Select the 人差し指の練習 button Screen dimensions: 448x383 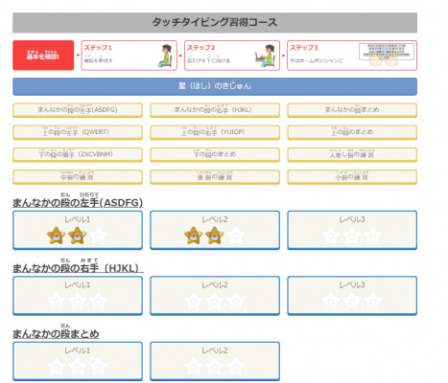coord(352,155)
